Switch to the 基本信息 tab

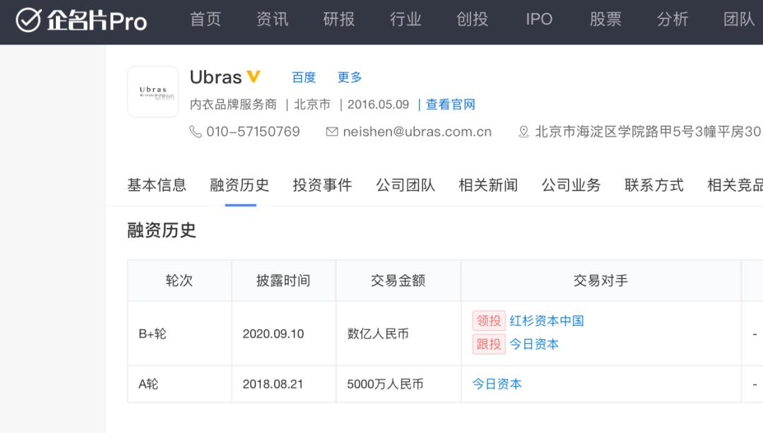[x=157, y=185]
